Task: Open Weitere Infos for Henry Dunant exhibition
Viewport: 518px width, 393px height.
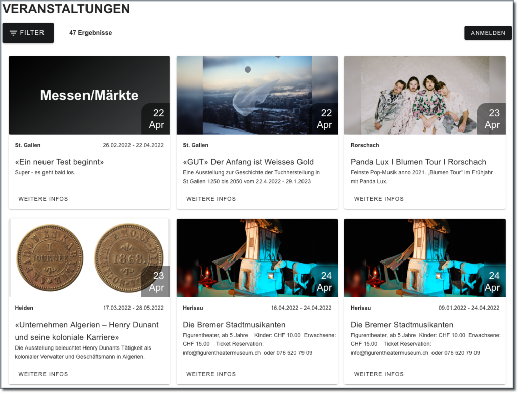Action: click(x=43, y=374)
